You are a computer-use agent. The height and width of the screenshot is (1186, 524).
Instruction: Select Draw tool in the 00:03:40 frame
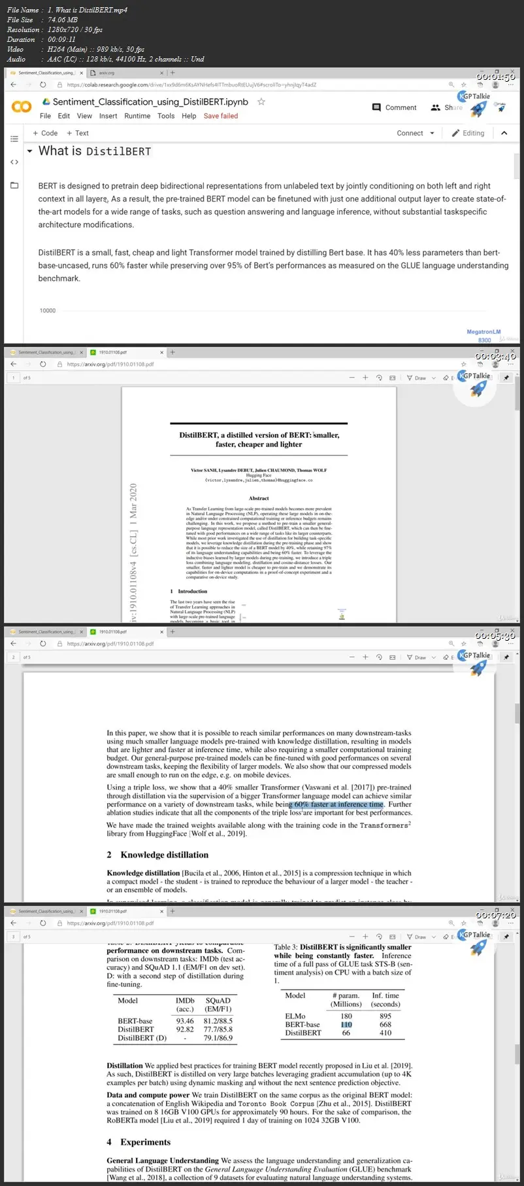(416, 378)
